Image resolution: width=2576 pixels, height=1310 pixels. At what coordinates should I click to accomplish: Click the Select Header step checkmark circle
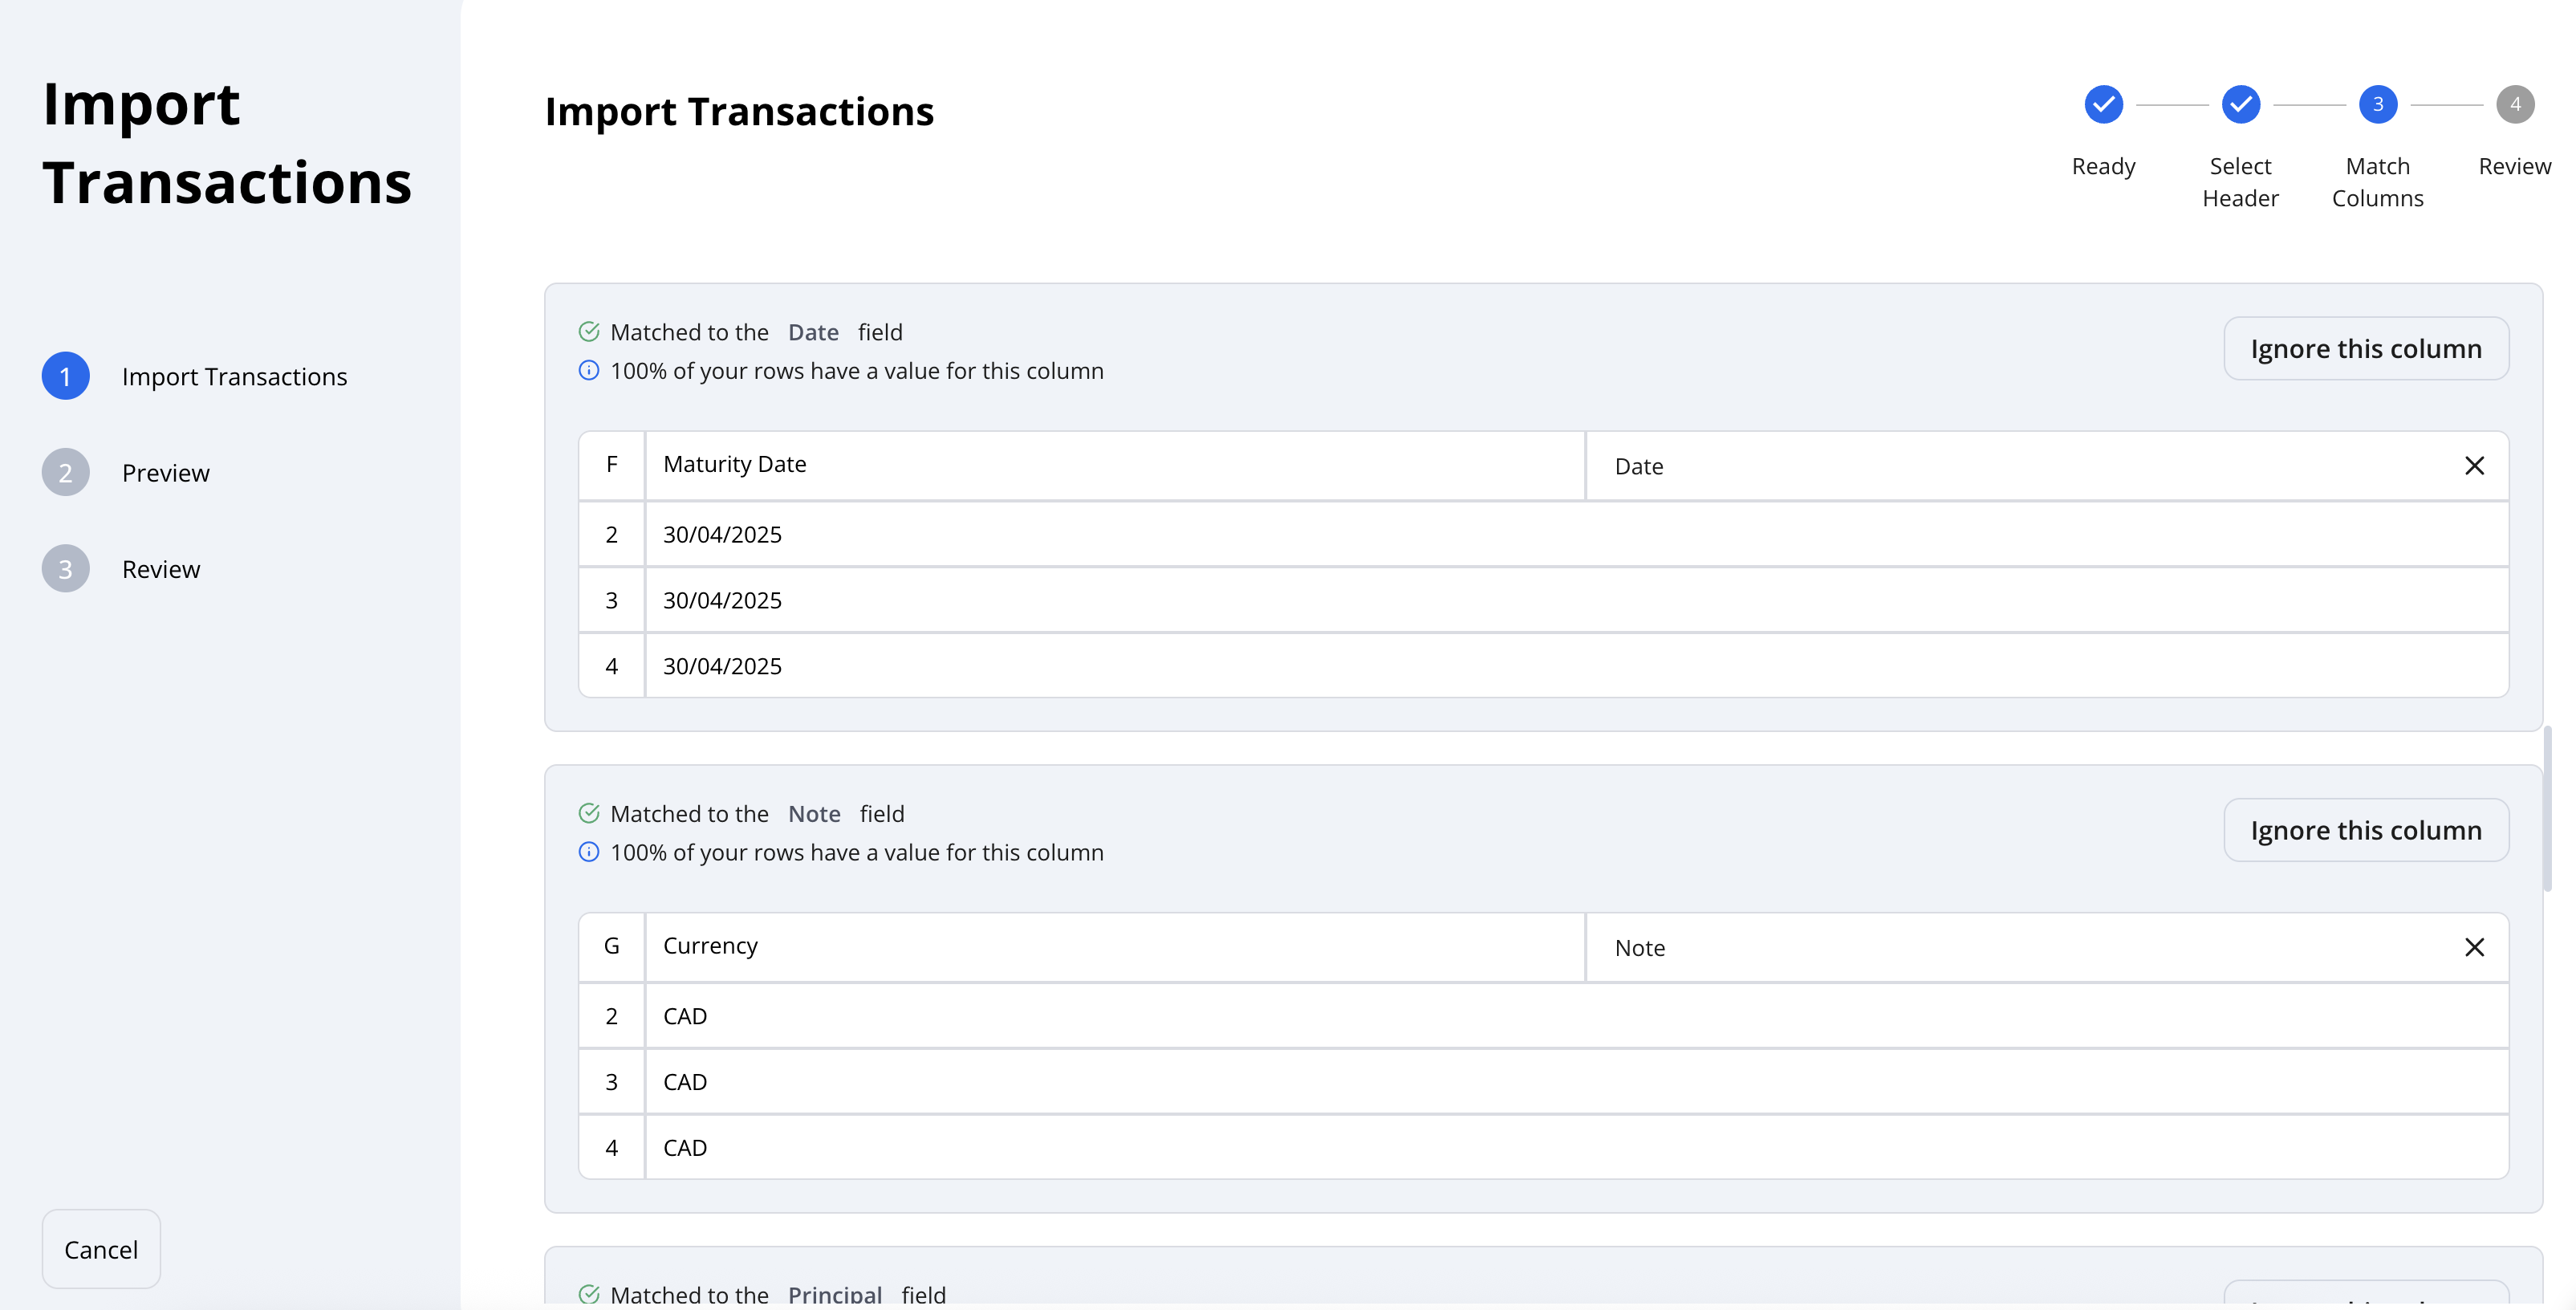2240,104
